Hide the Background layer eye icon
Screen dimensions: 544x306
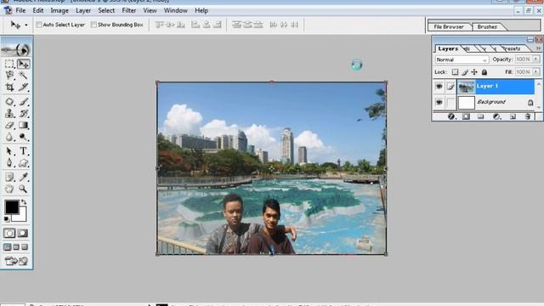439,102
